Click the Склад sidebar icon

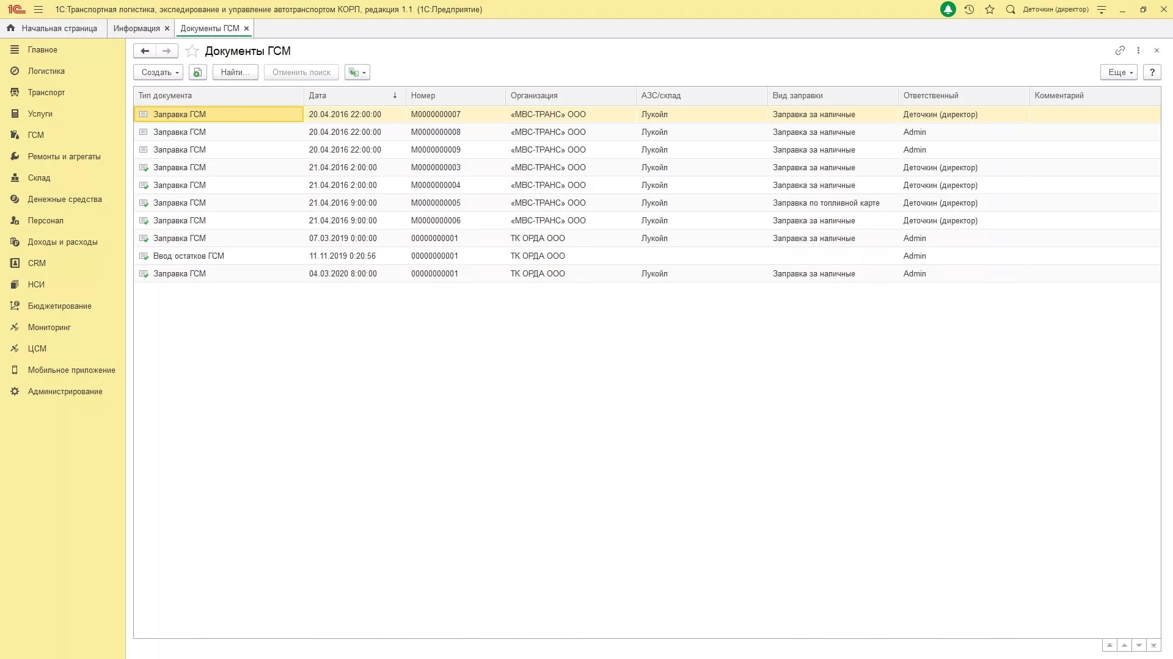(15, 178)
